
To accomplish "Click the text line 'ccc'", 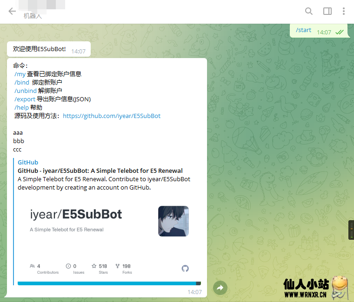I will (x=17, y=150).
